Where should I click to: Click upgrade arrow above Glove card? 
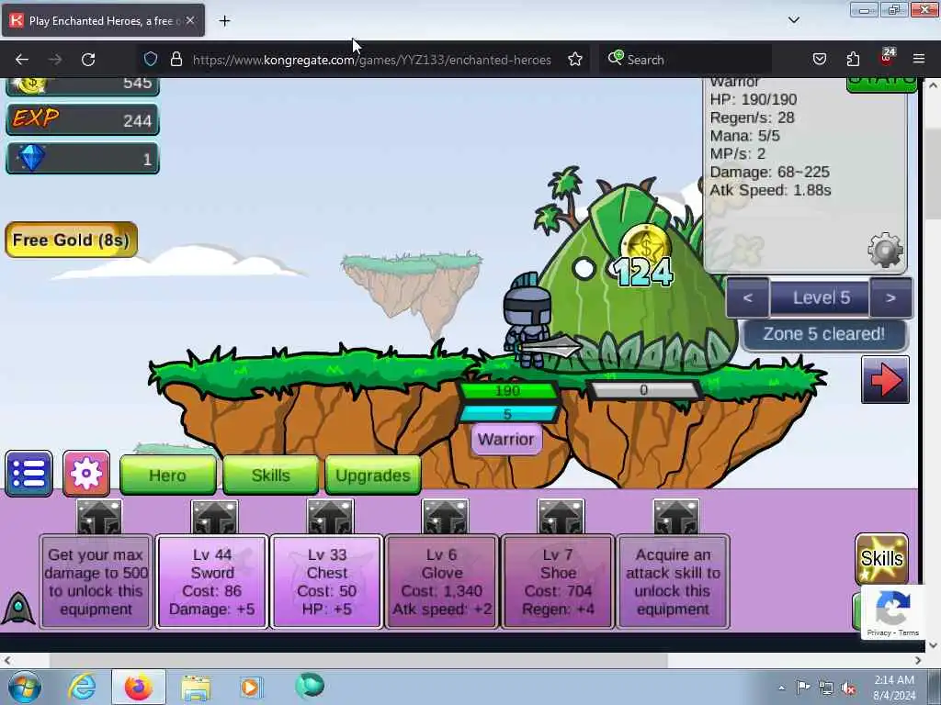tap(445, 516)
